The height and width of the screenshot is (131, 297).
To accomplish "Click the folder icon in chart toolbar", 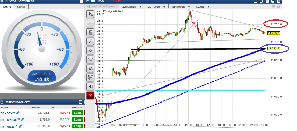I will pyautogui.click(x=274, y=6).
